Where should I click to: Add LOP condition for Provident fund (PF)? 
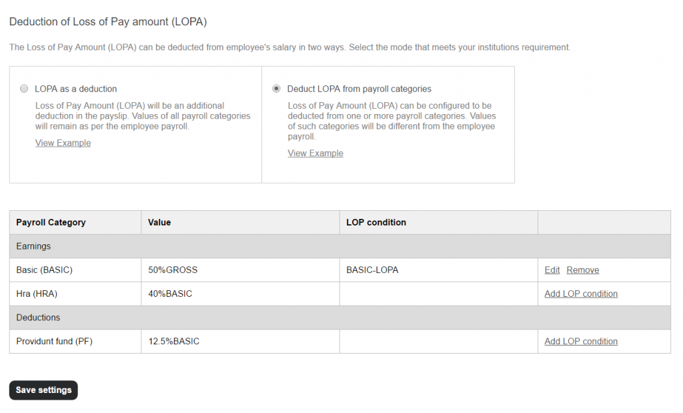pos(580,341)
